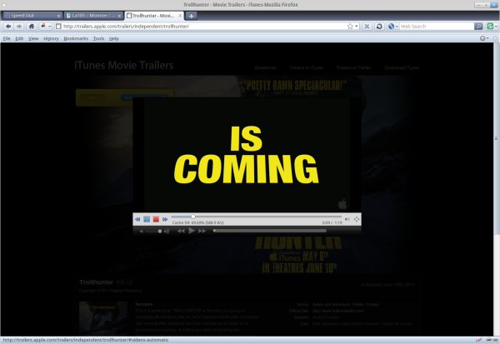Click the iTunes Movie Trailers heading

123,65
